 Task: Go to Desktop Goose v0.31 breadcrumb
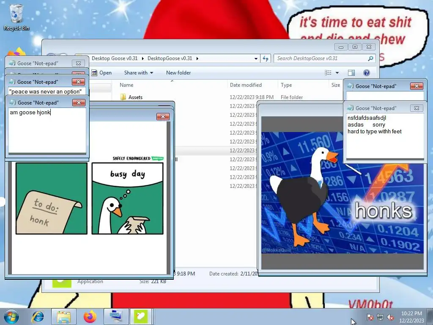click(x=115, y=58)
